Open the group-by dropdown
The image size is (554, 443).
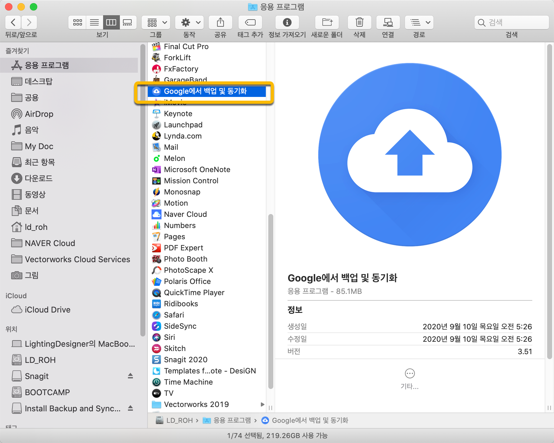156,22
